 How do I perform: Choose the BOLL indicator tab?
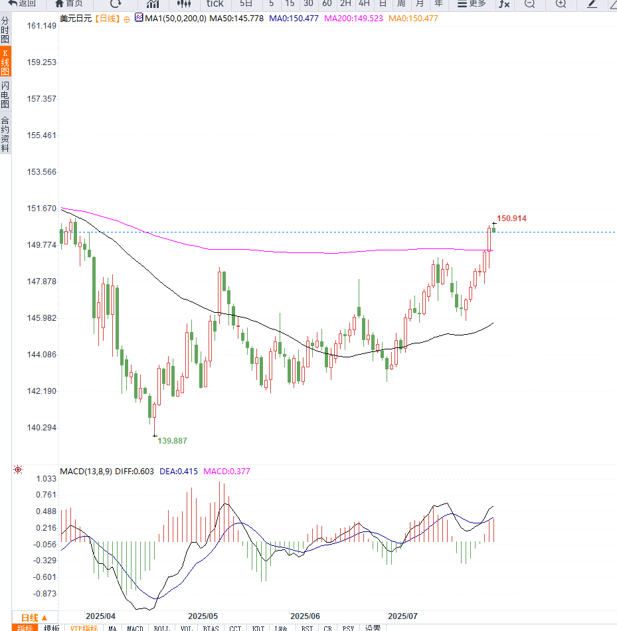[162, 628]
